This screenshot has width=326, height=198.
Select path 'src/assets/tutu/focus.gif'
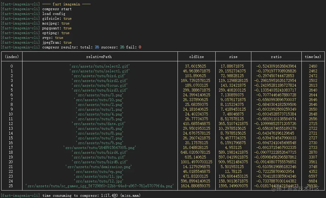[x=100, y=85]
